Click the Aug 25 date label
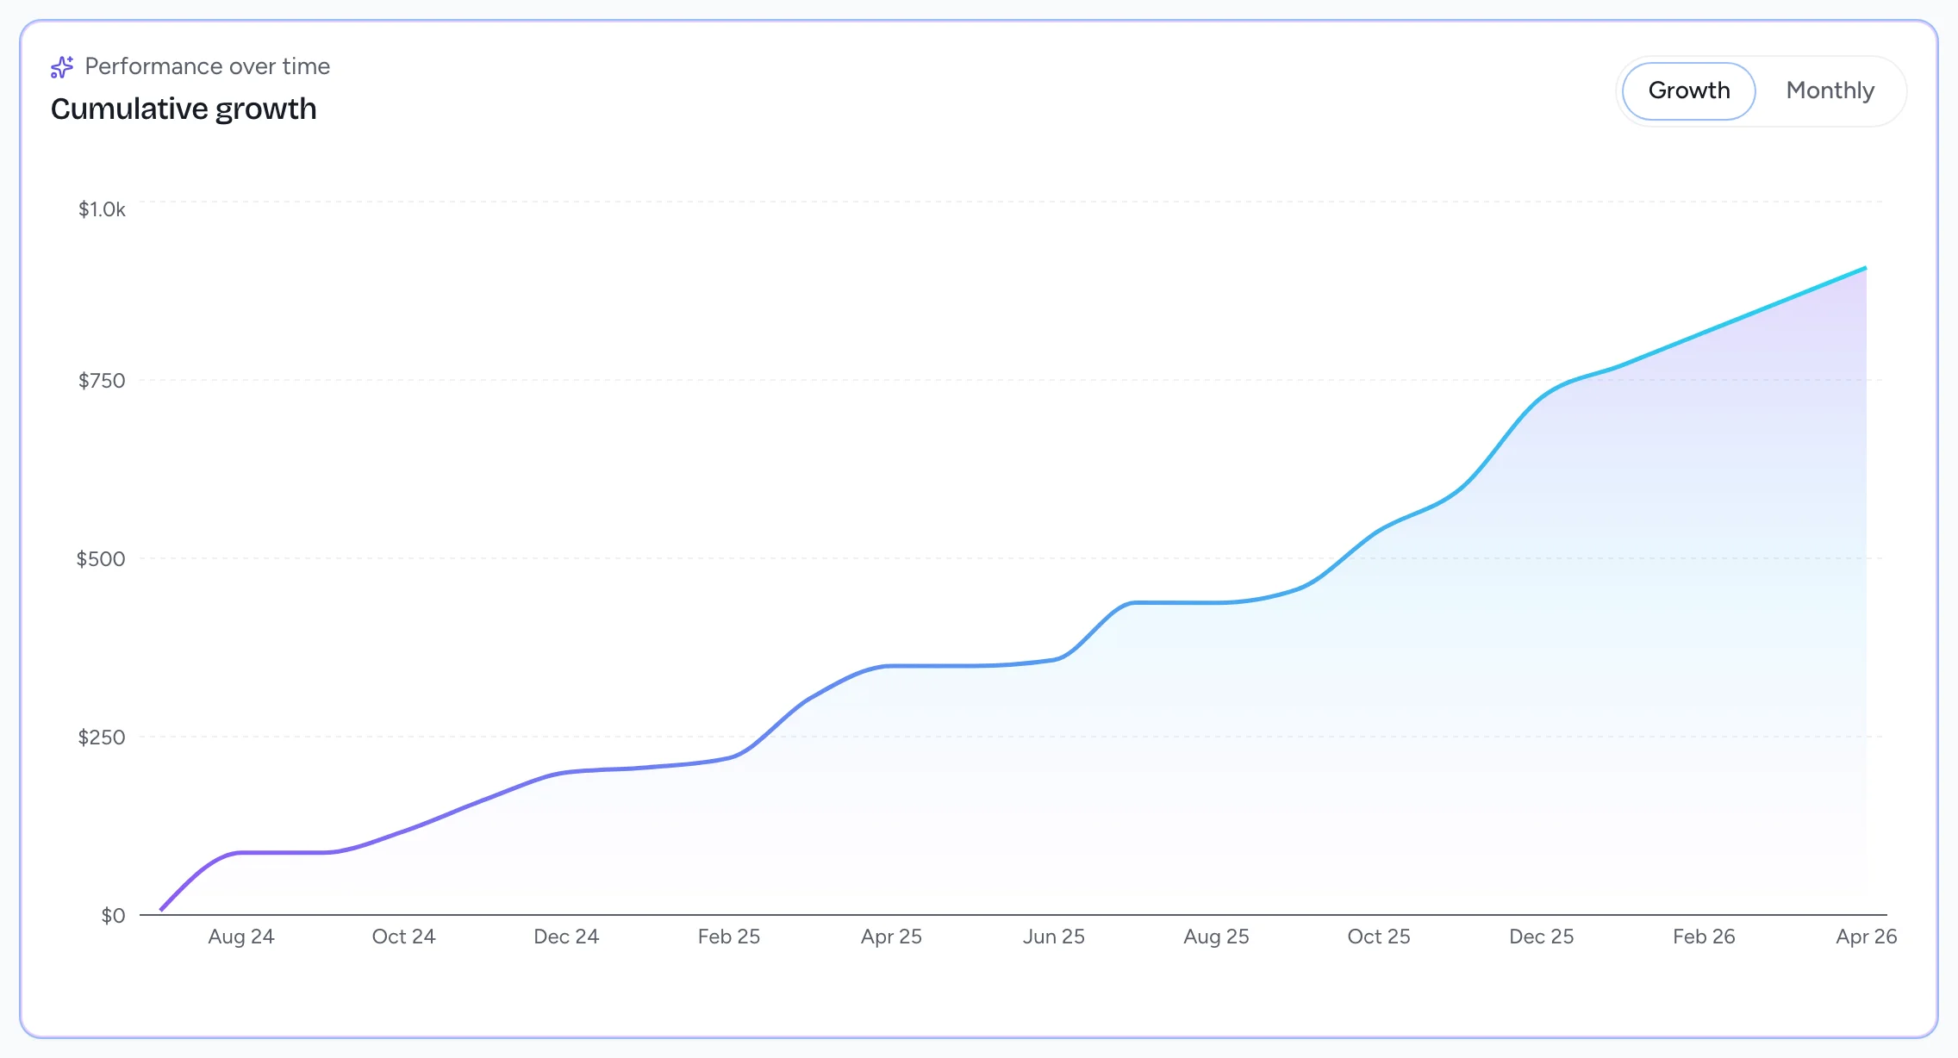This screenshot has width=1958, height=1058. pos(1216,937)
